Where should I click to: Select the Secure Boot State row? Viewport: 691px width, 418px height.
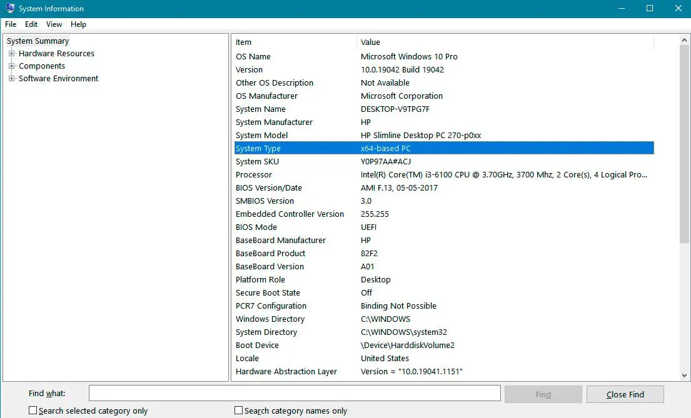pyautogui.click(x=444, y=292)
